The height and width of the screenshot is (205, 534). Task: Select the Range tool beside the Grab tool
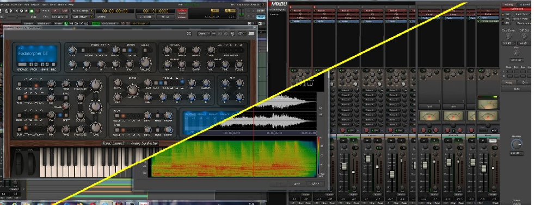tap(71, 23)
